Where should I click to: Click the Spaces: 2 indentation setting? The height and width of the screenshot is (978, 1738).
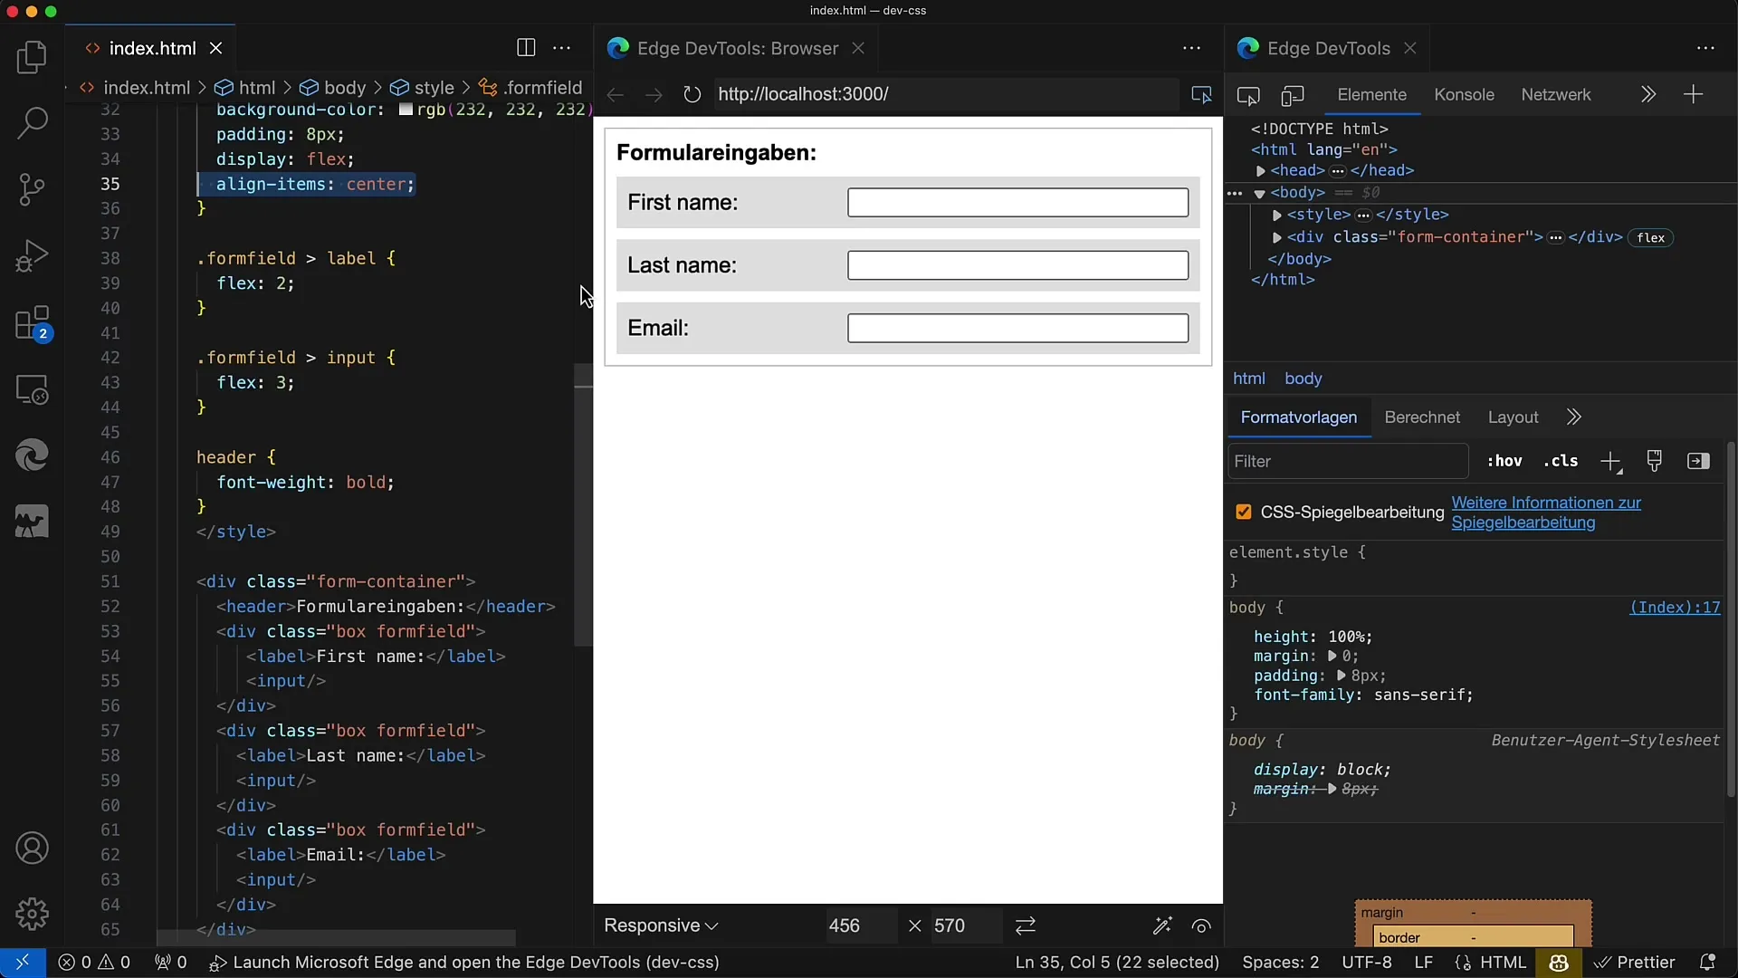pyautogui.click(x=1280, y=962)
